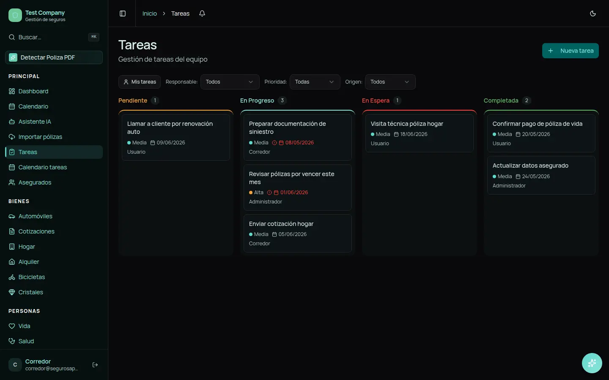Toggle the Mis tareas filter

[x=140, y=82]
